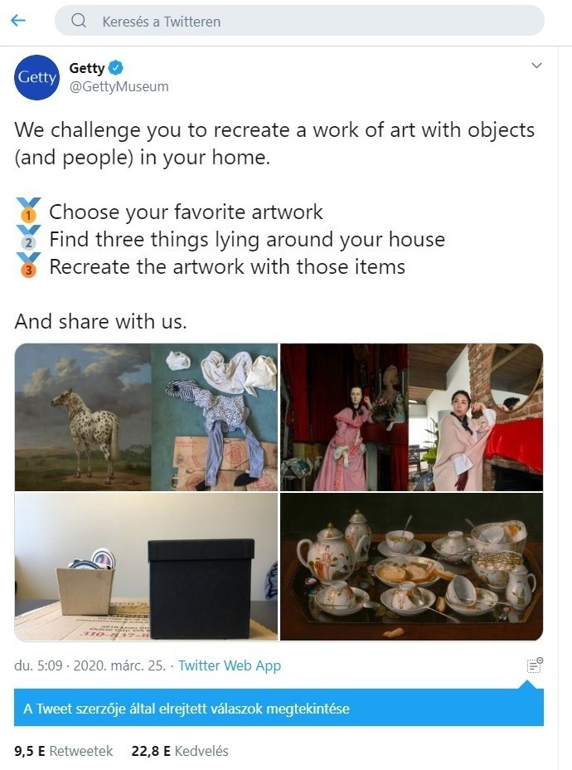Viewport: 572px width, 770px height.
Task: Focus the 'Keresés a Twitteren' search field
Action: click(299, 21)
